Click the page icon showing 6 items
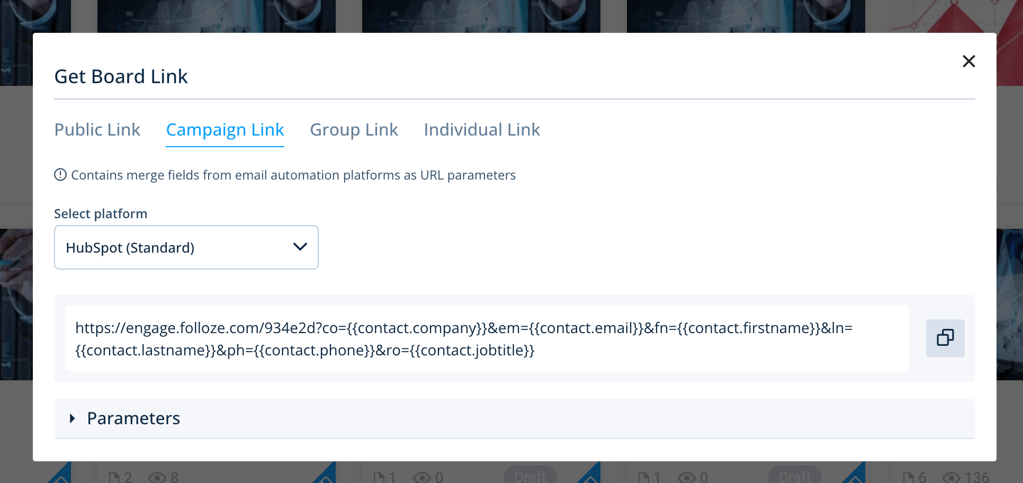 coord(909,477)
